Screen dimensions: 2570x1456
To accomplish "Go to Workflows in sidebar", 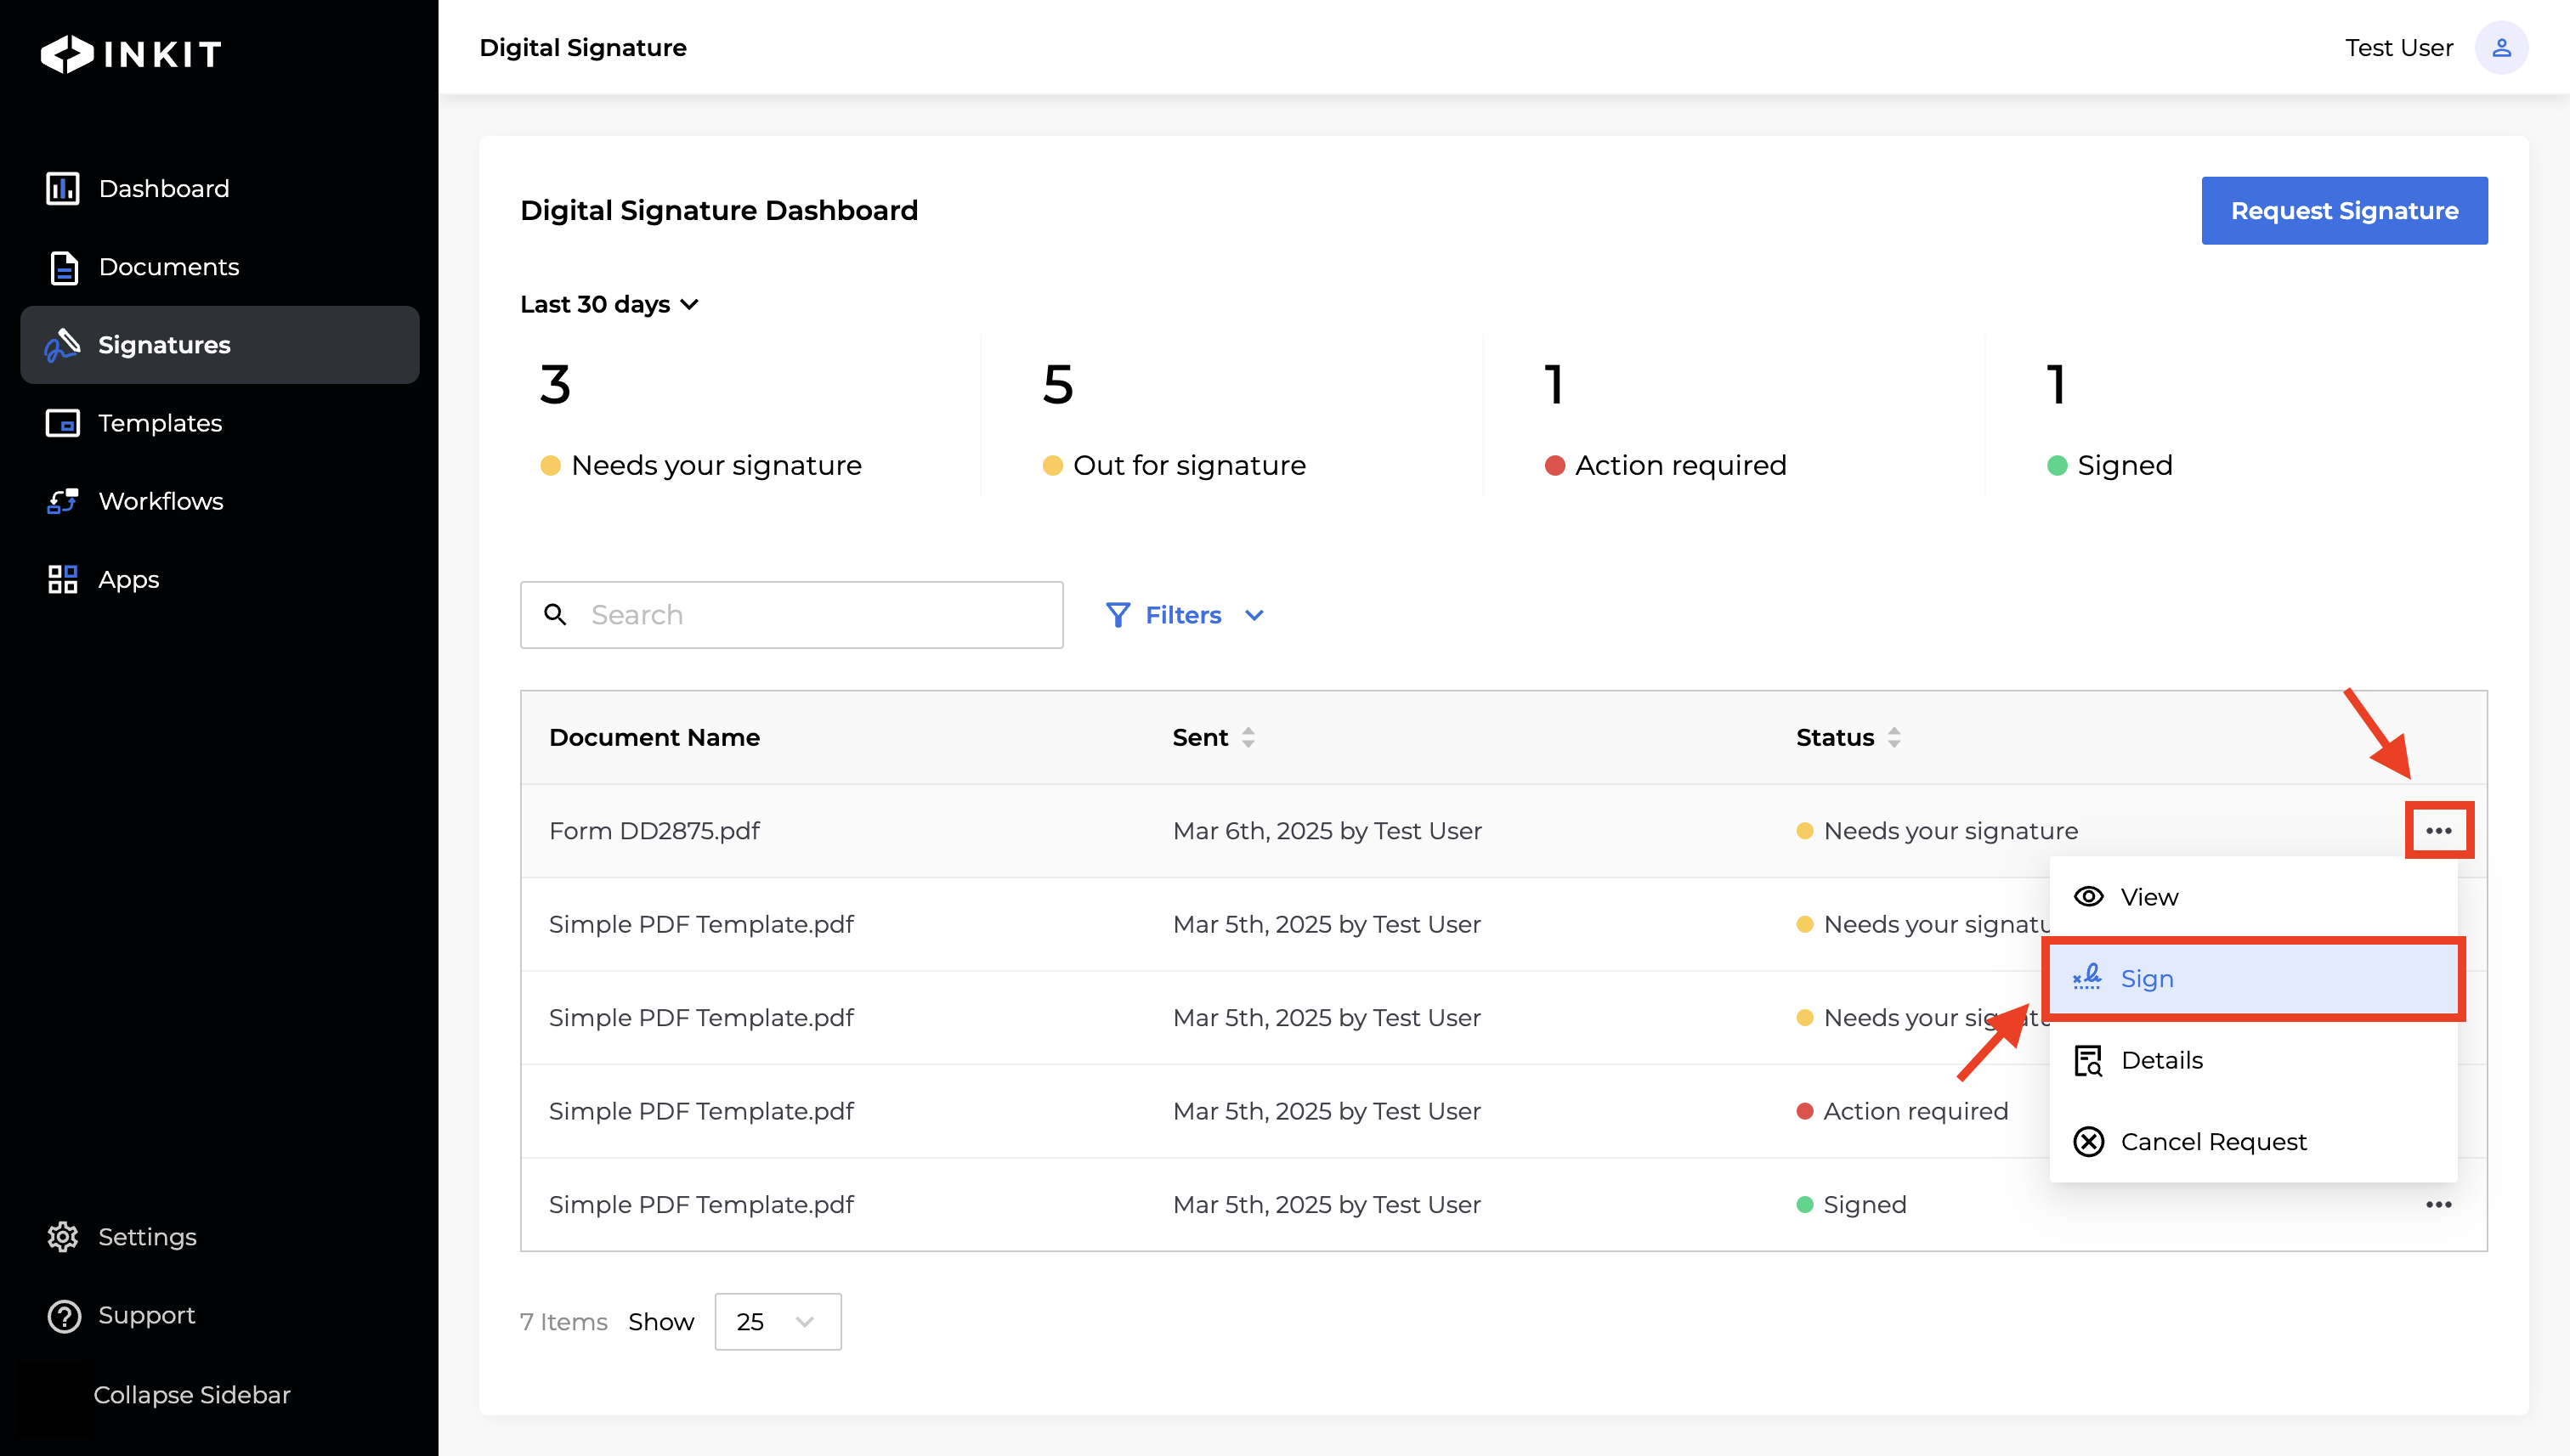I will 63,501.
